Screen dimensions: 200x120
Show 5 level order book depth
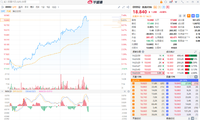pyautogui.click(x=193, y=77)
